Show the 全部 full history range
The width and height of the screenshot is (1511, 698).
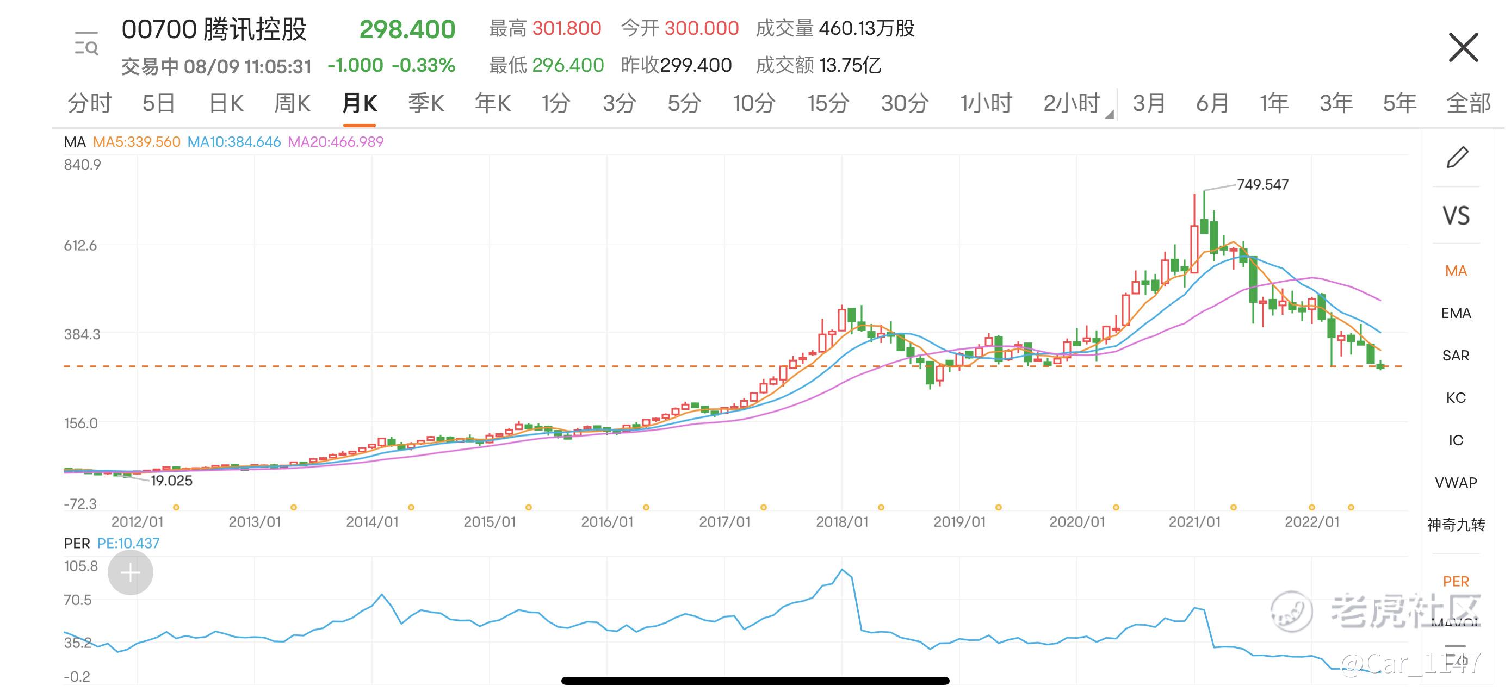pos(1467,104)
